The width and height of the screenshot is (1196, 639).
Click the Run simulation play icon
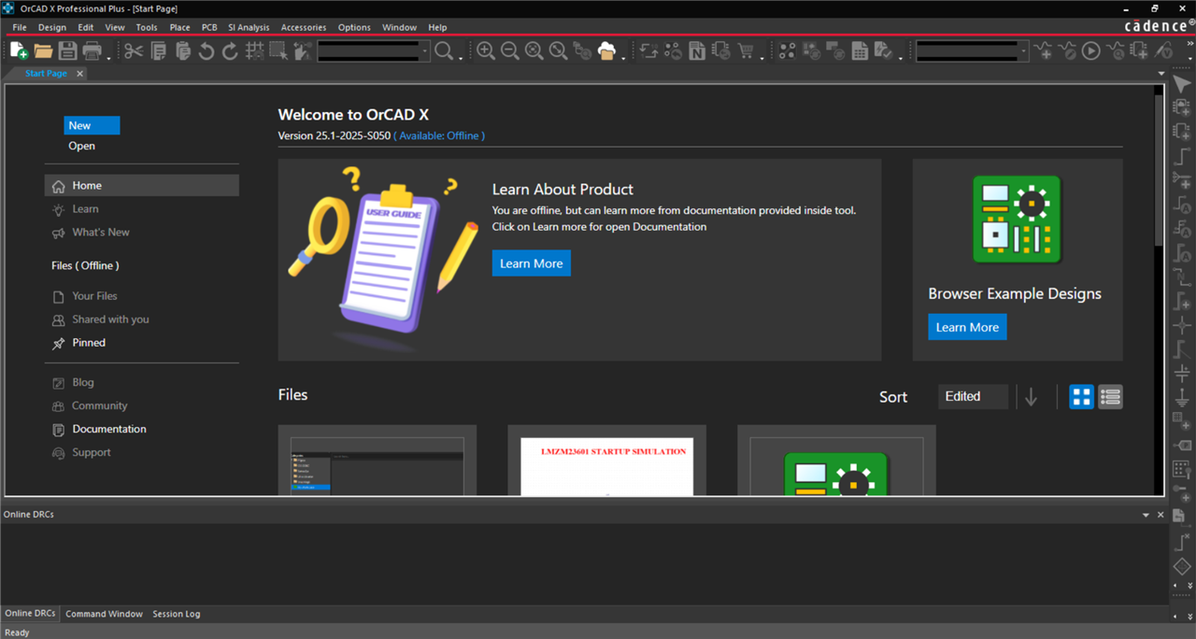click(x=1090, y=50)
